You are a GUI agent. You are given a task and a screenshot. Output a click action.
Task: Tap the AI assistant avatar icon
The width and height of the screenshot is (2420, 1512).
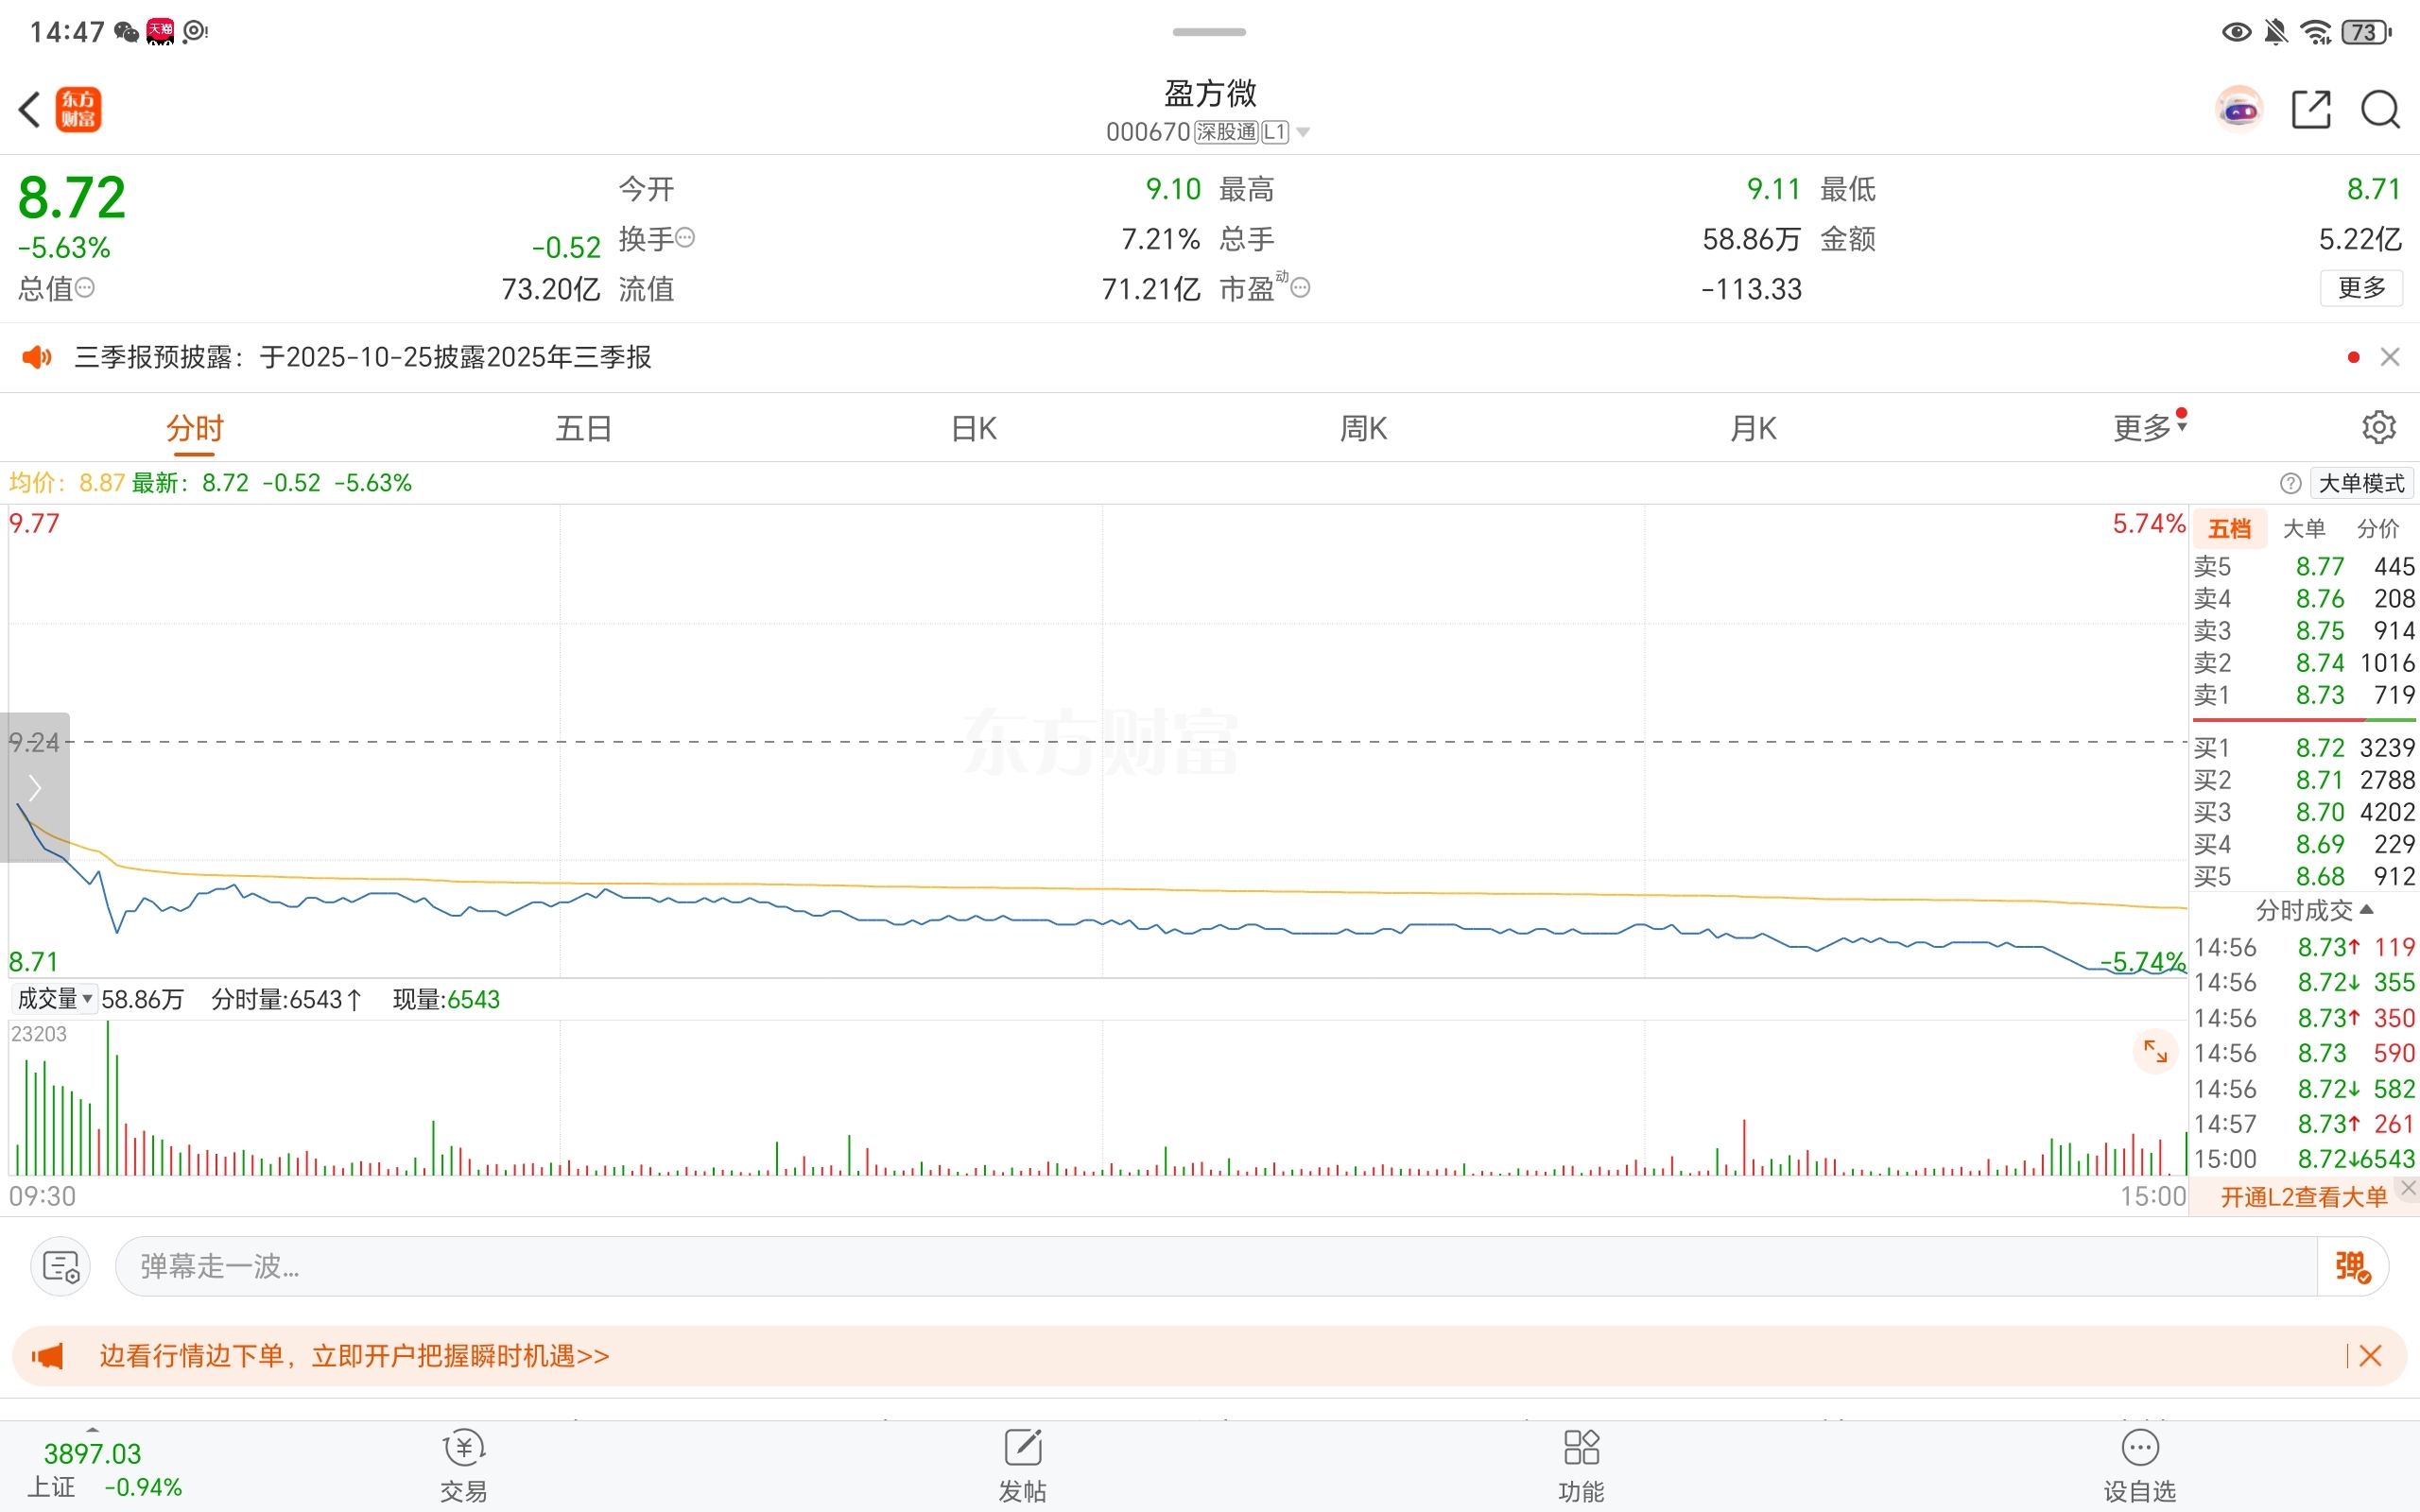[2239, 110]
